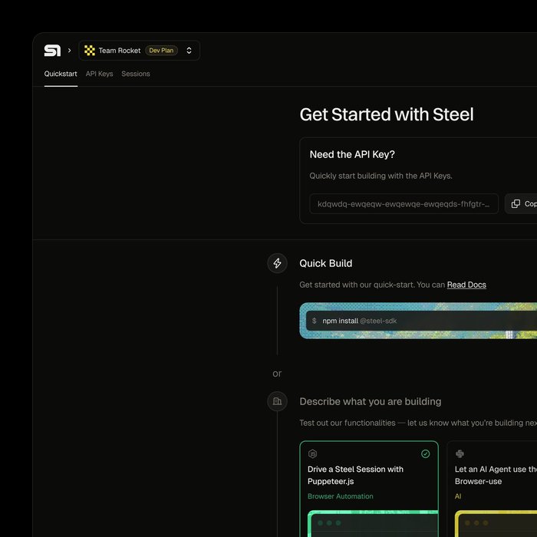Click the Steel logo icon
This screenshot has height=537, width=537.
coord(52,51)
